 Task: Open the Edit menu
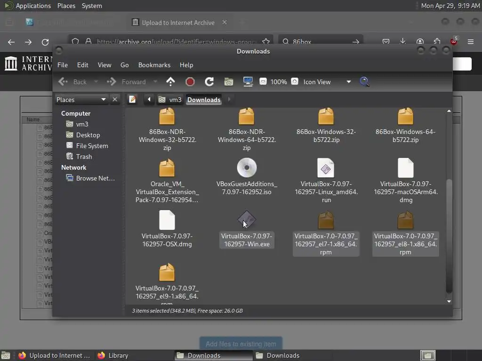point(82,65)
